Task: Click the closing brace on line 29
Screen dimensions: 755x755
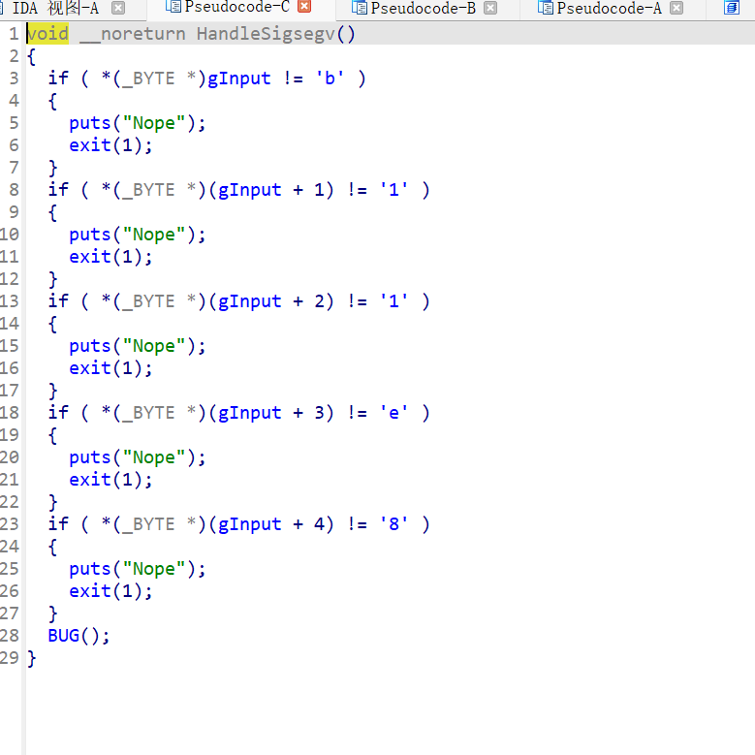Action: [x=32, y=658]
